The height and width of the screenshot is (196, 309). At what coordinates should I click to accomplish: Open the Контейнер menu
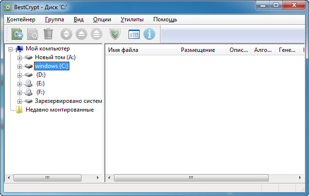pyautogui.click(x=21, y=19)
